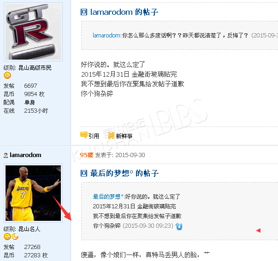278x261 pixels.
Task: Open the GTR avatar image
Action: 33,32
